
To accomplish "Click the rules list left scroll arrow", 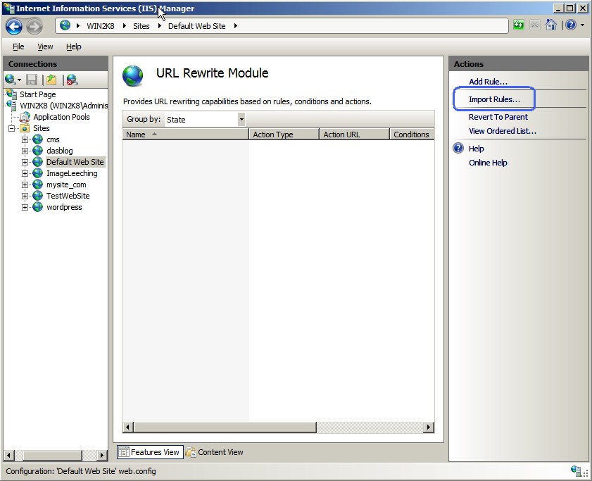I will click(127, 427).
